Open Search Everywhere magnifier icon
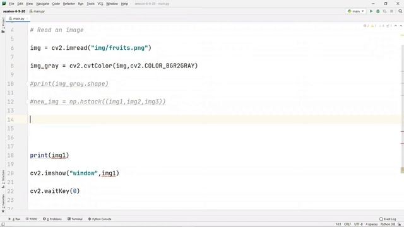This screenshot has width=404, height=227. coord(400,11)
